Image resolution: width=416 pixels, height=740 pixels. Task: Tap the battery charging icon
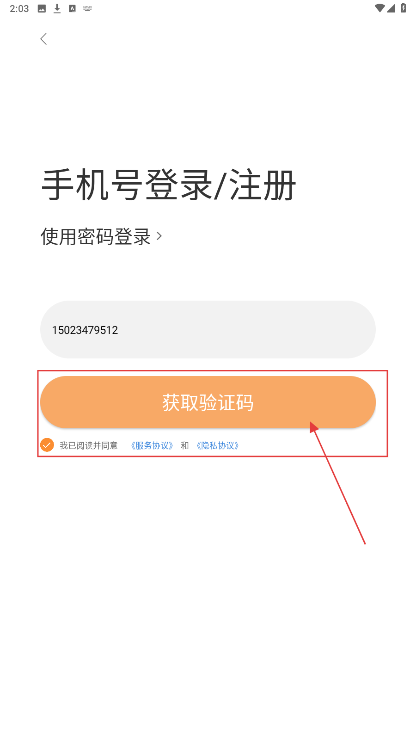(403, 8)
